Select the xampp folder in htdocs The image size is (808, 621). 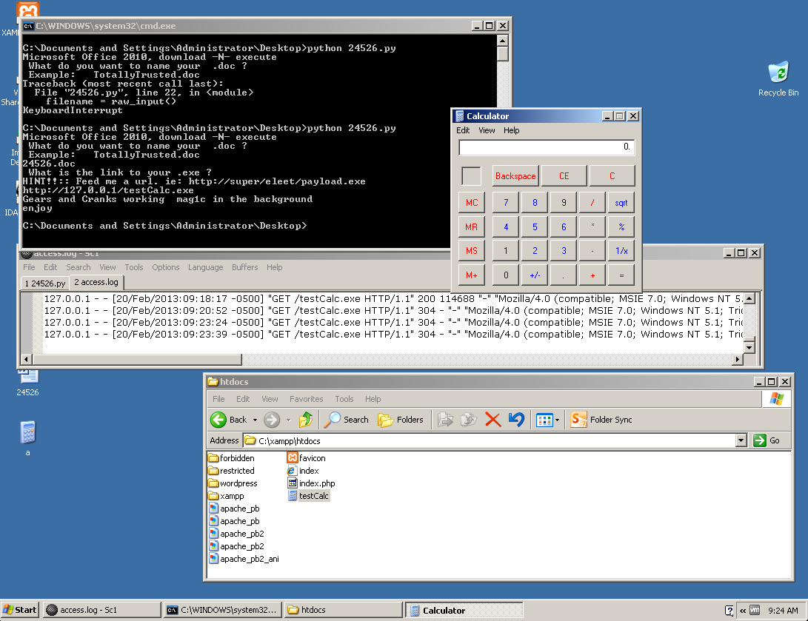point(226,496)
